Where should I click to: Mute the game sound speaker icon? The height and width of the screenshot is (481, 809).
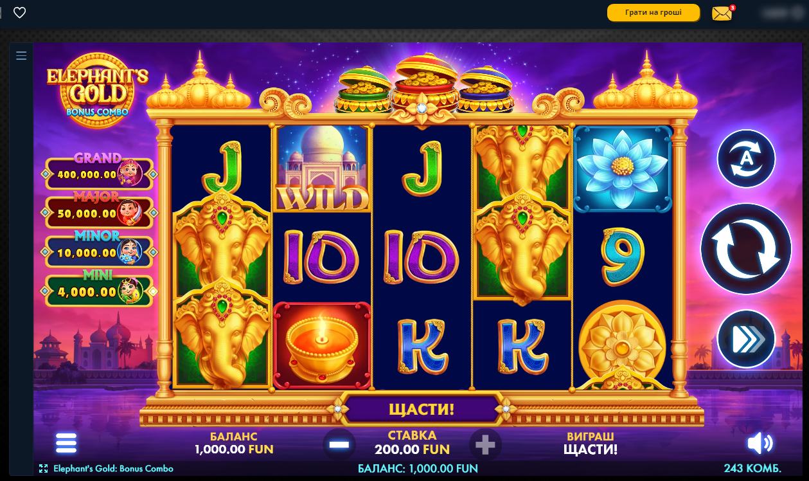tap(760, 443)
